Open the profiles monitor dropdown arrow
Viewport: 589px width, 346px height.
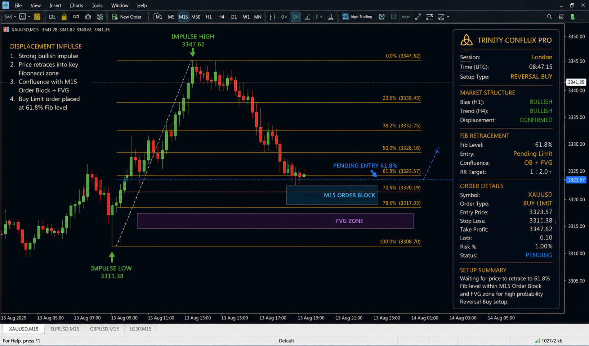[x=29, y=17]
